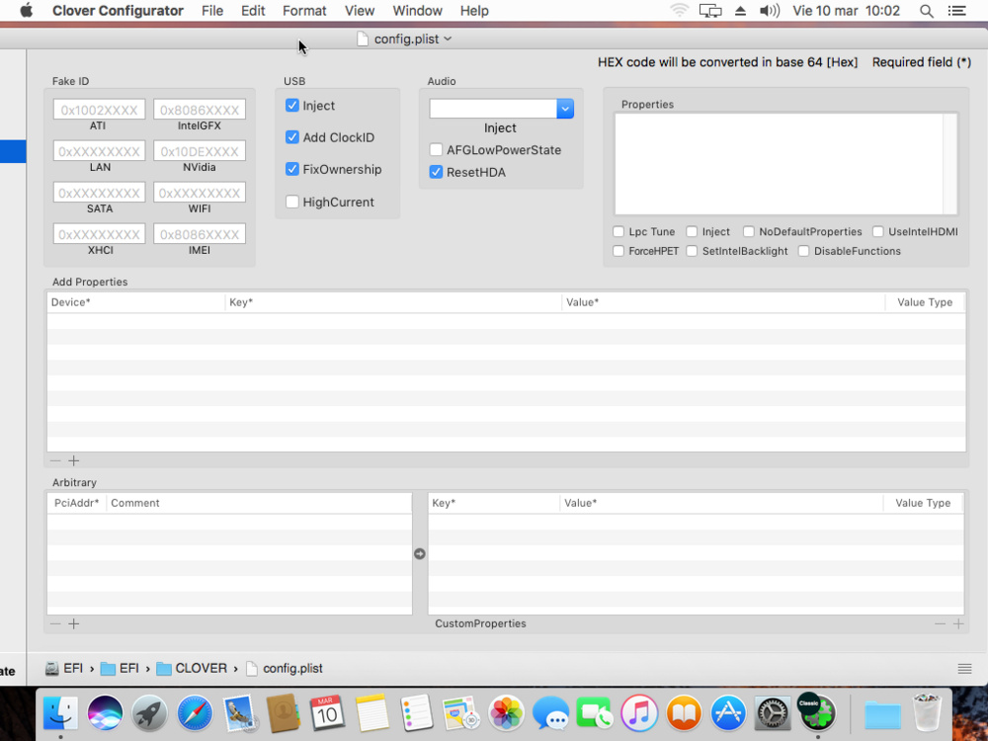Image resolution: width=988 pixels, height=741 pixels.
Task: Disable FixOwnership option
Action: click(x=291, y=169)
